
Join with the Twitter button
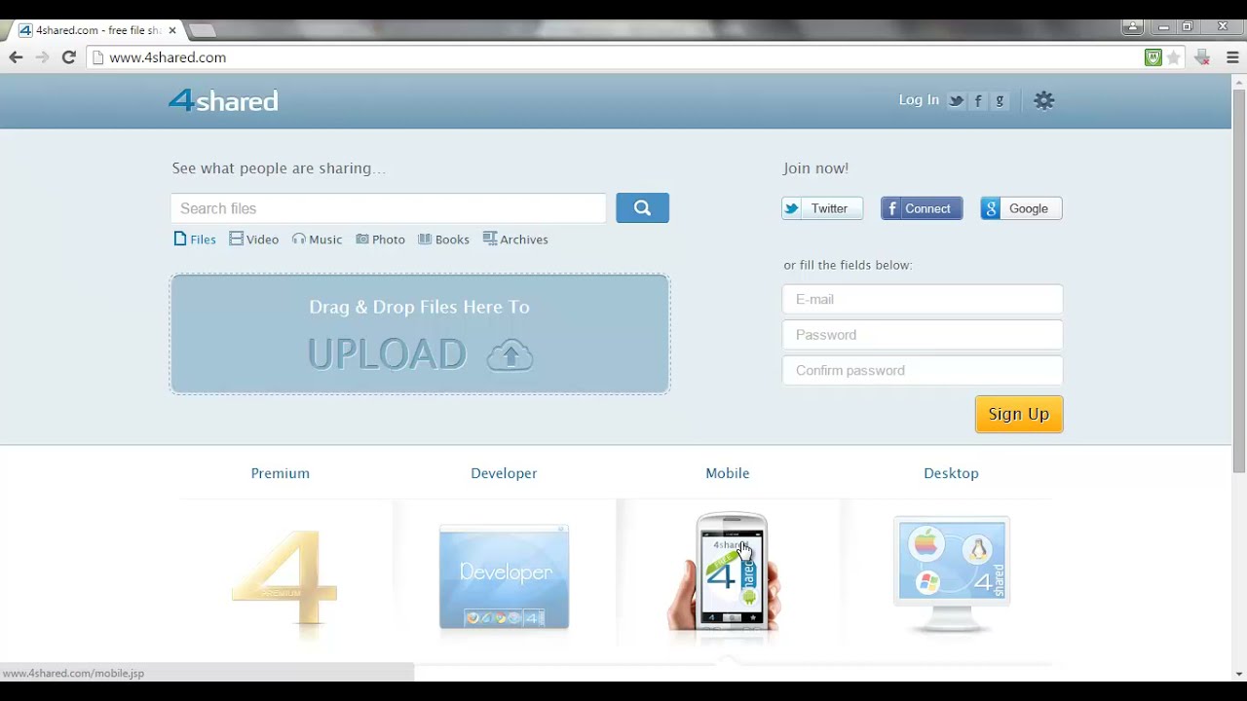click(822, 208)
